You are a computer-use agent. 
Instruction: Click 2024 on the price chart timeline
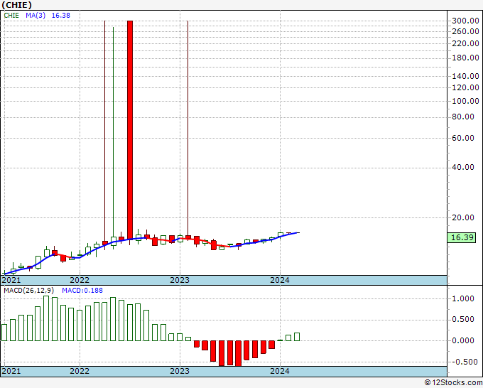280,280
